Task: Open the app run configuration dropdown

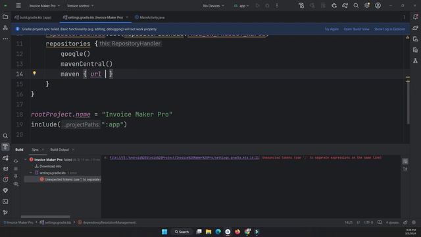Action: tap(241, 6)
